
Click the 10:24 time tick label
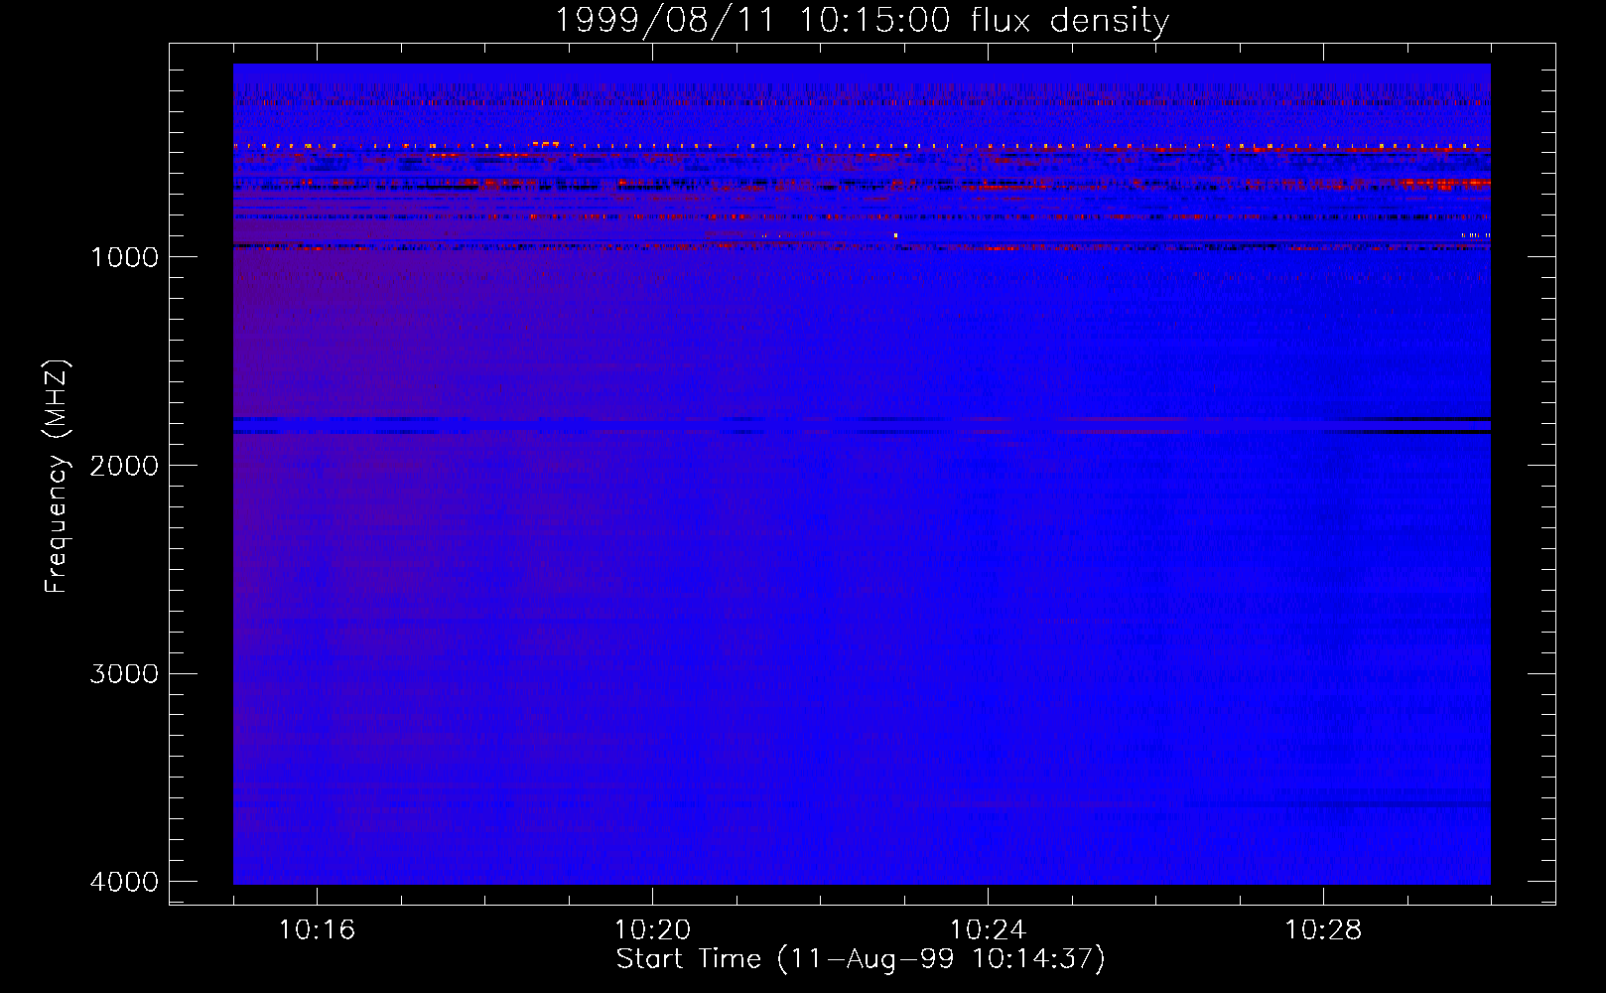(988, 930)
